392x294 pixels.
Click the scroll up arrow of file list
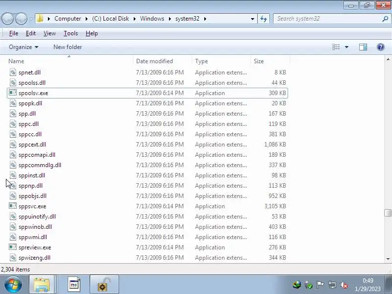point(388,59)
